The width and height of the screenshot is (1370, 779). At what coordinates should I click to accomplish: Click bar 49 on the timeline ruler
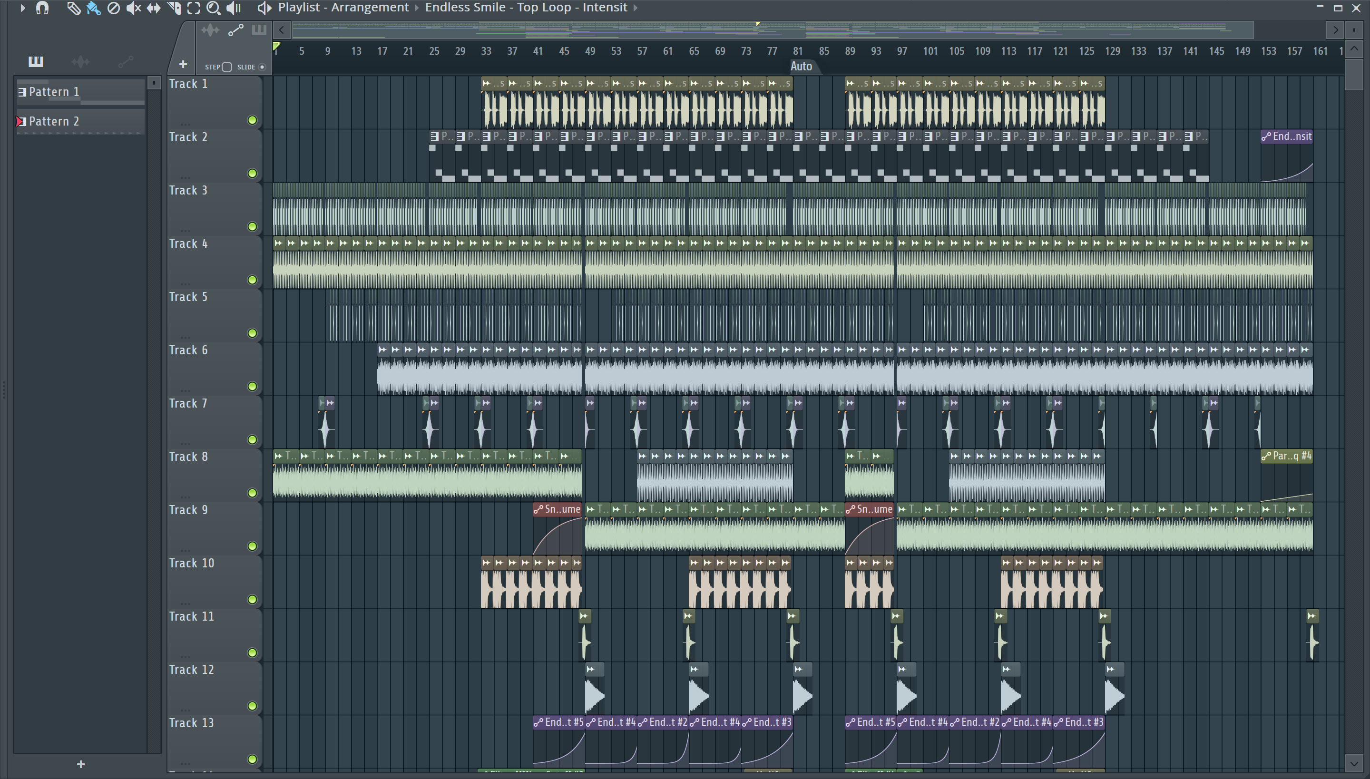590,51
